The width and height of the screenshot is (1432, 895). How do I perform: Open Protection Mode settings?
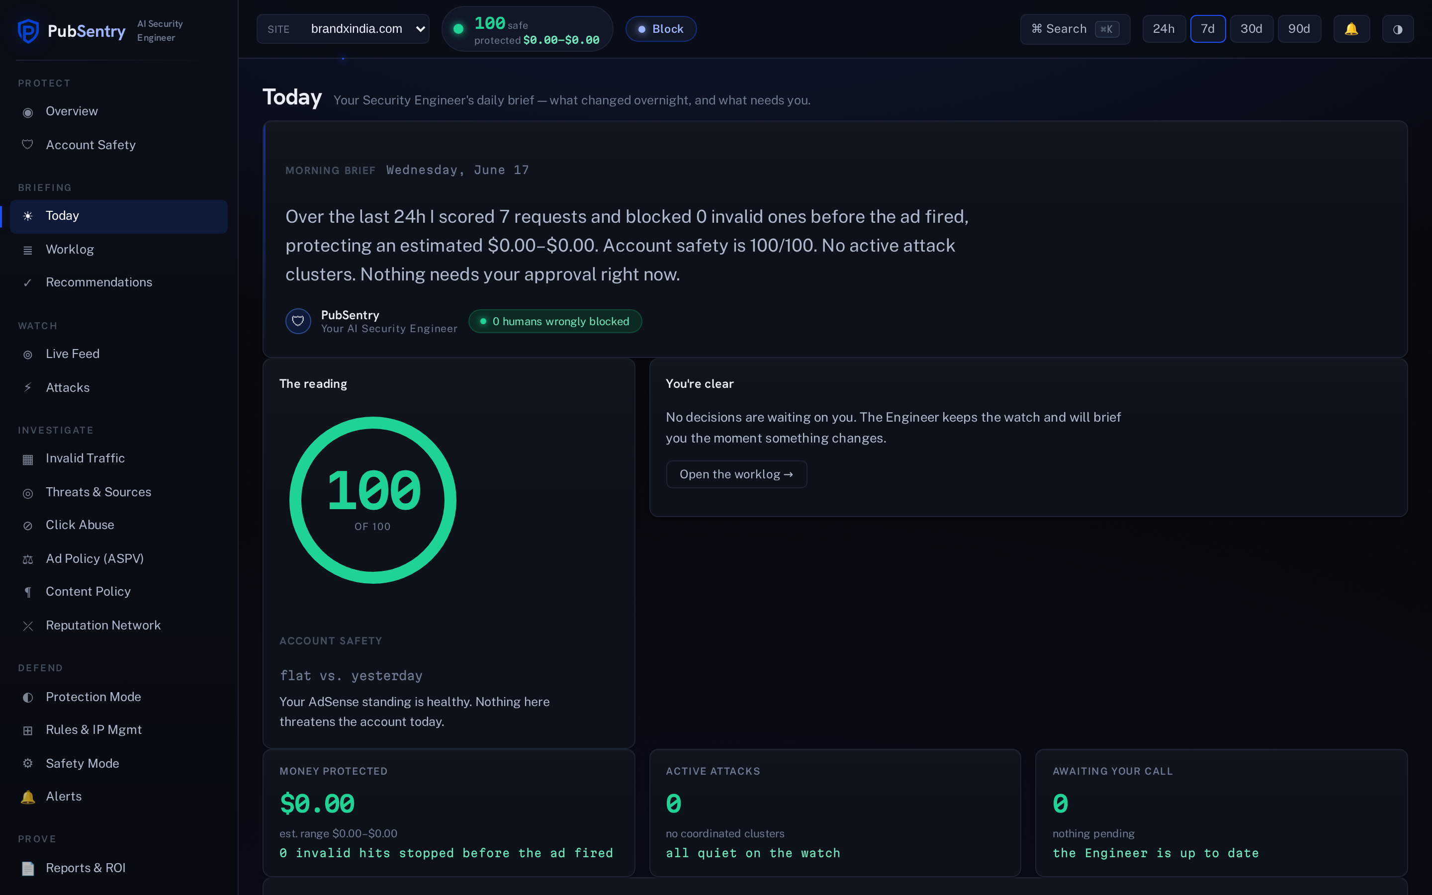coord(118,697)
